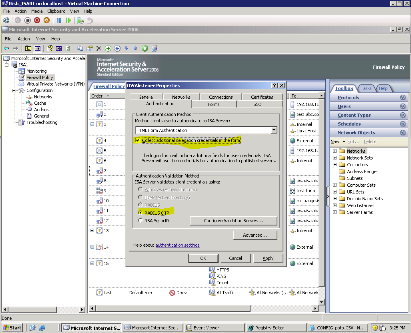Open the Action menu of ISA Server
Image resolution: width=411 pixels, height=333 pixels.
click(24, 39)
